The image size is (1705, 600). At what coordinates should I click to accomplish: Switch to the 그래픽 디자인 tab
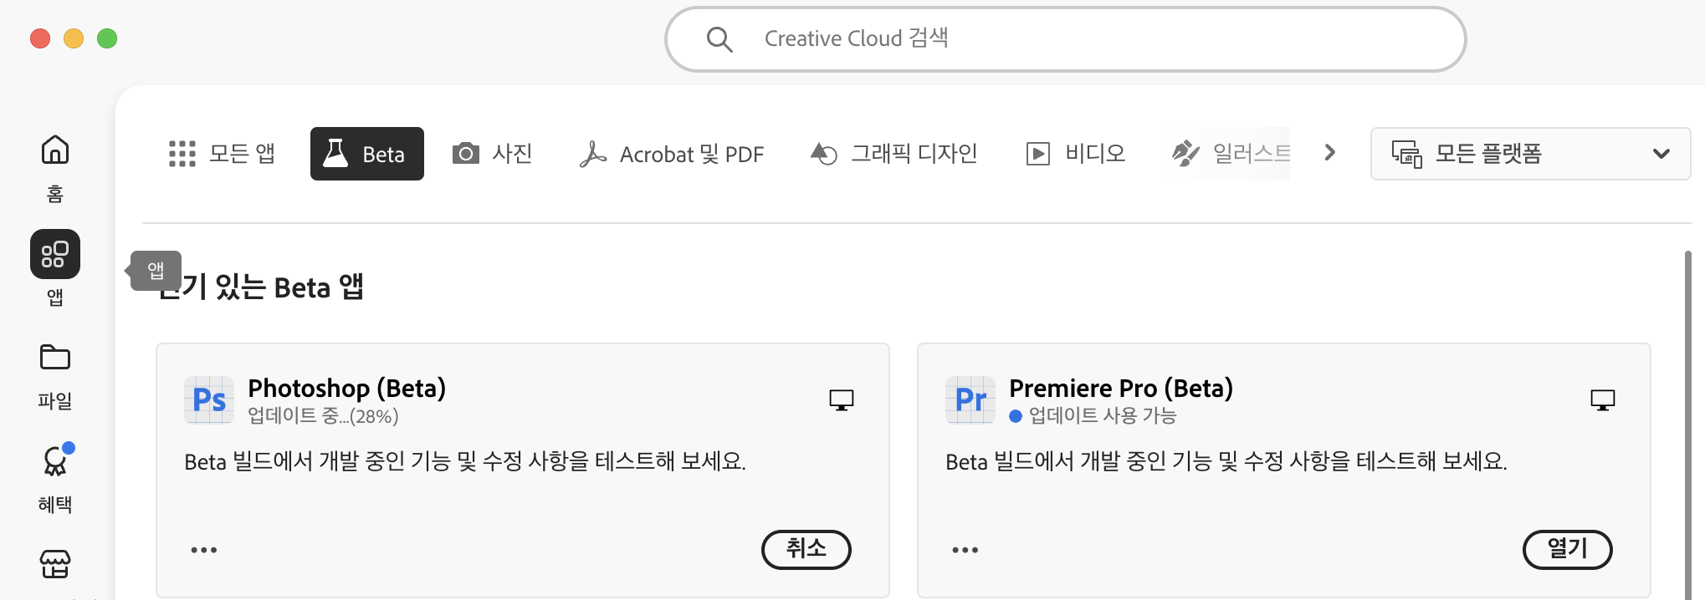click(894, 154)
